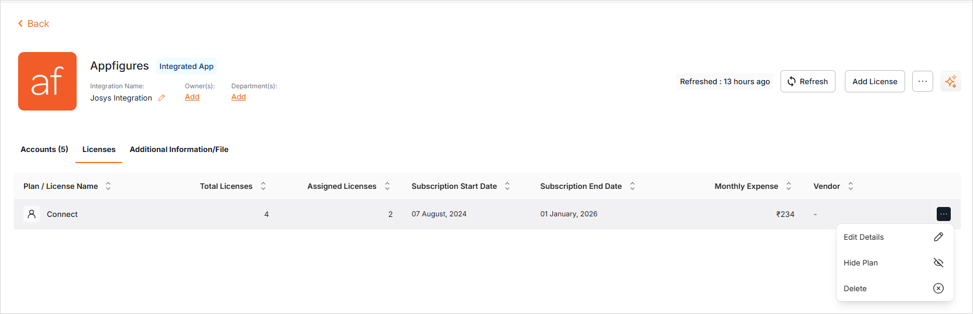Sort the Monthly Expense column
Screen dimensions: 973x314
[x=789, y=186]
